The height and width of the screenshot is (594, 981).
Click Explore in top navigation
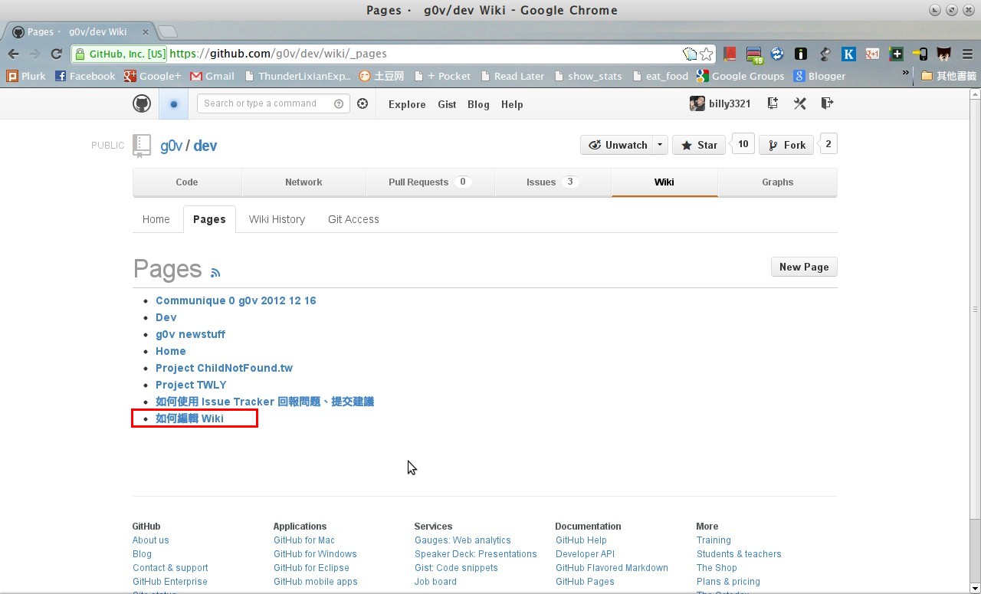[x=407, y=104]
